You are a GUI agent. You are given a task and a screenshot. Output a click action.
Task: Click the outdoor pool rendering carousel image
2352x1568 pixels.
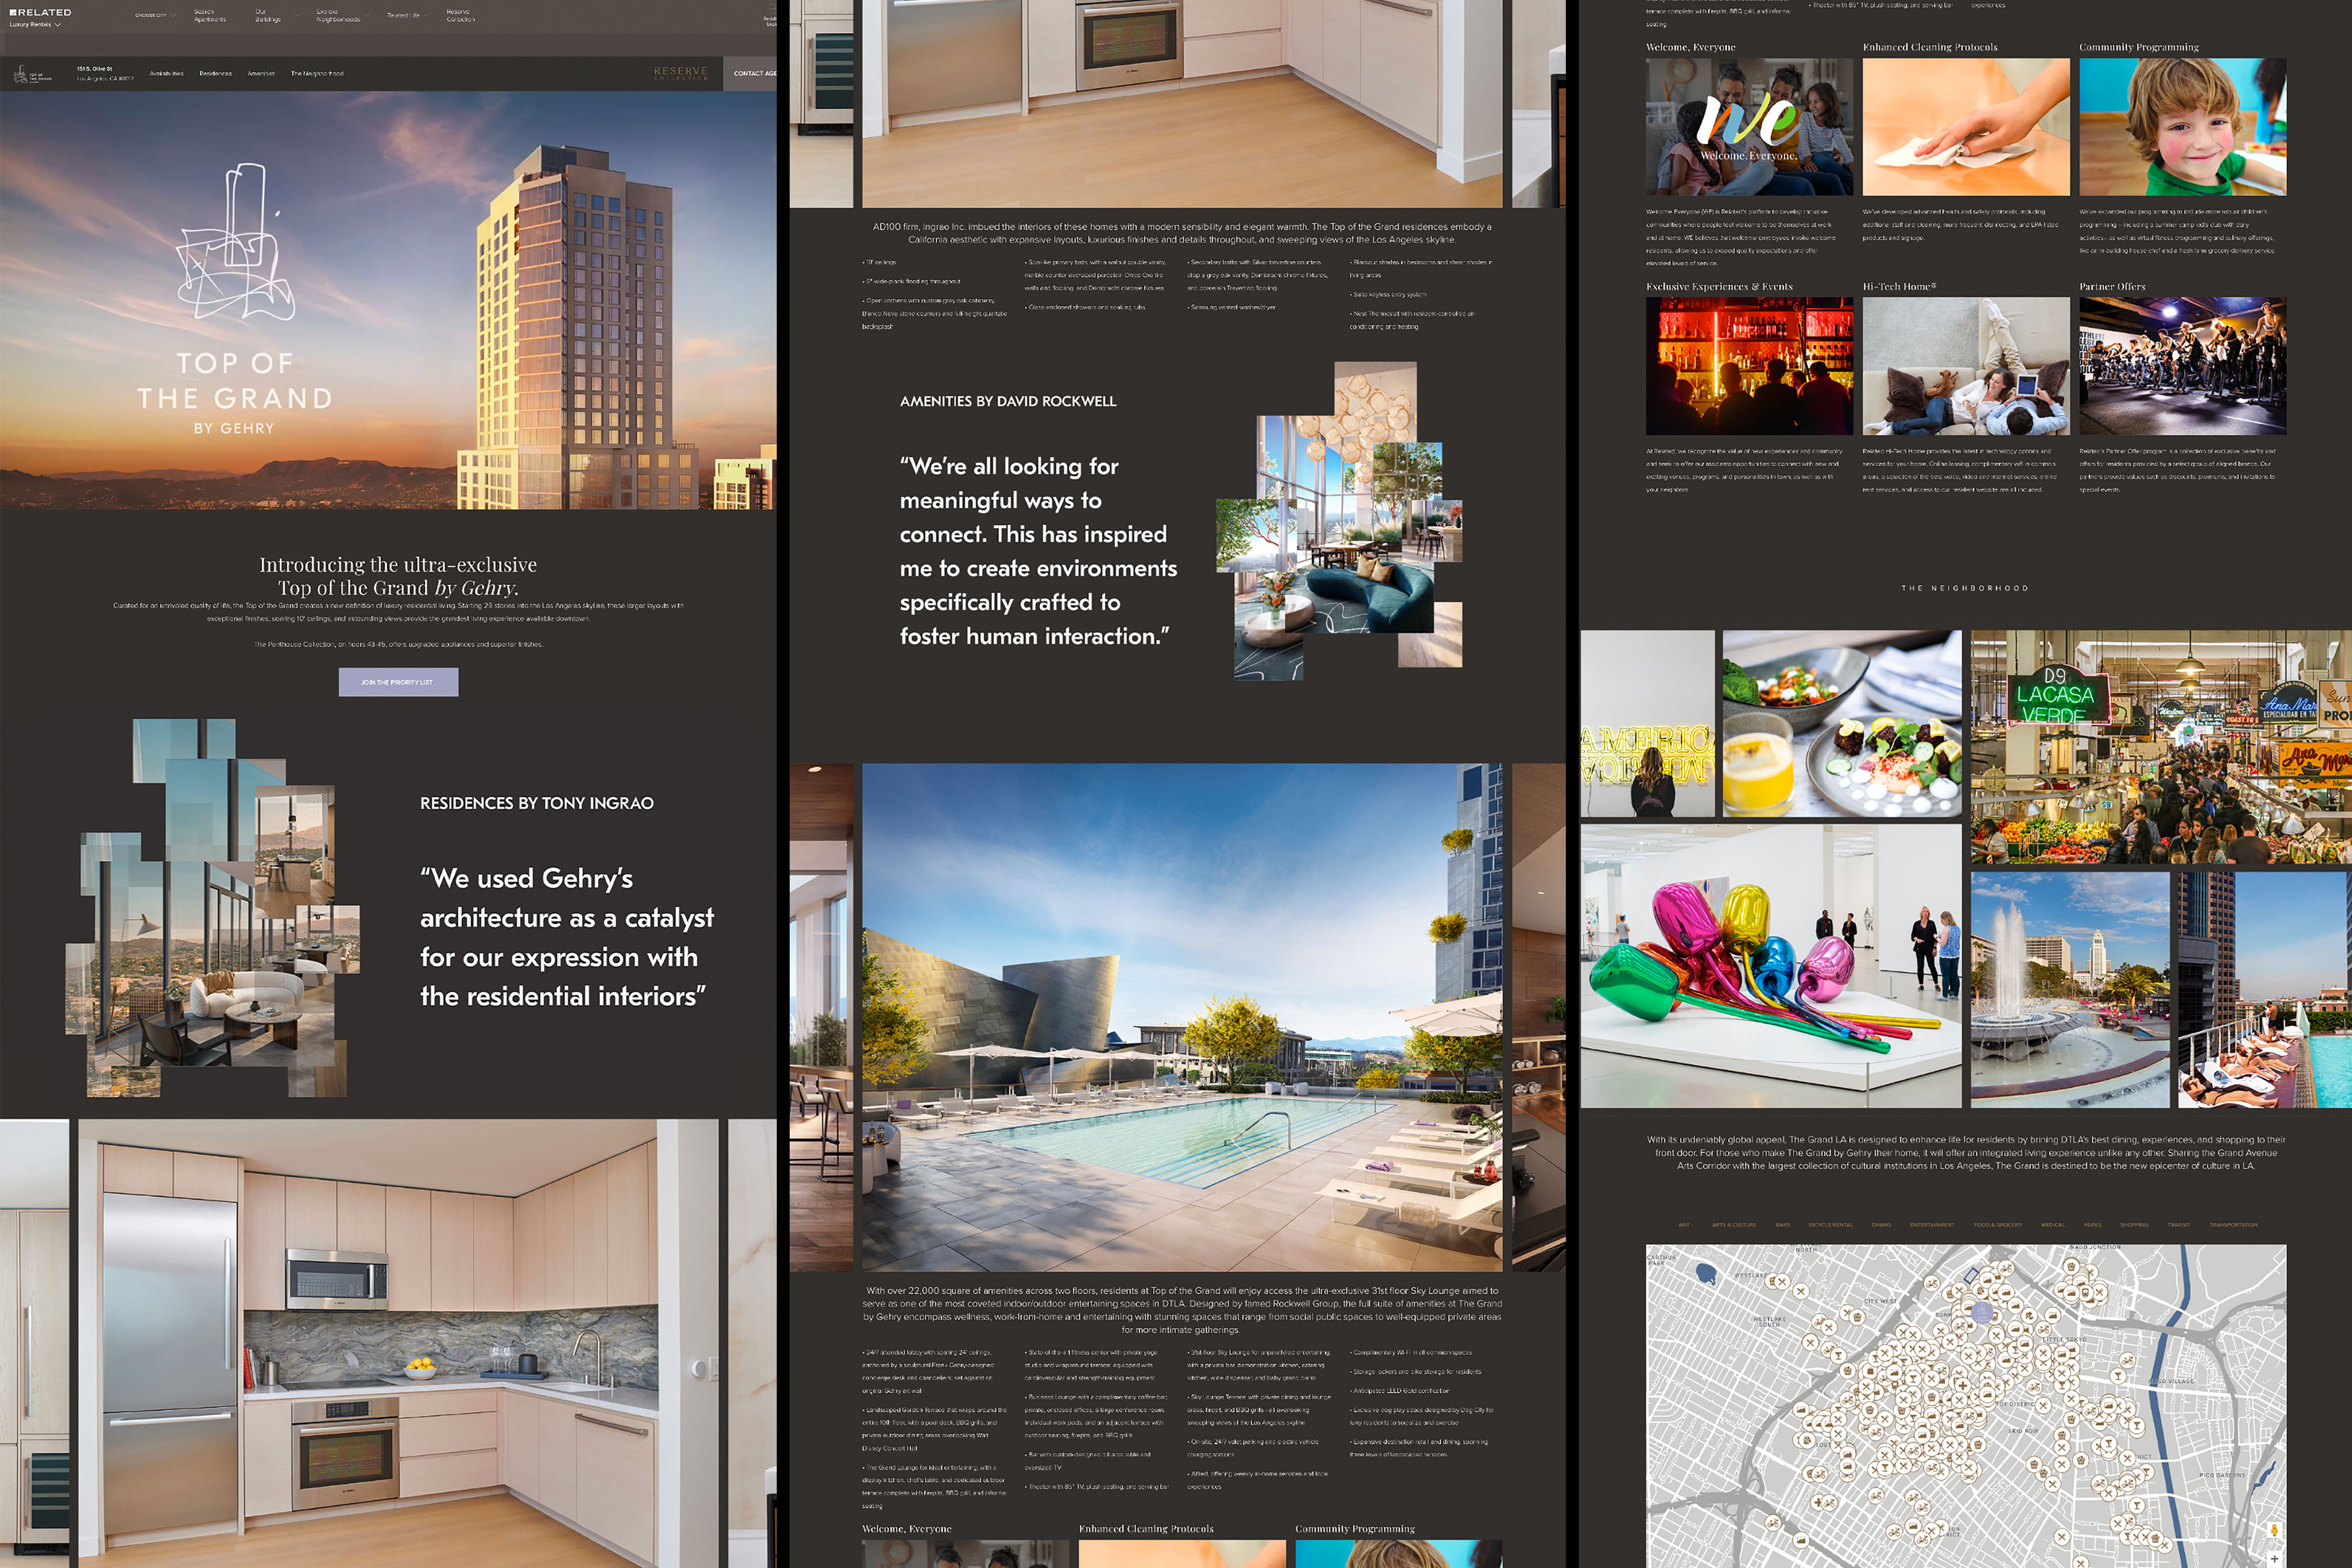[1182, 1017]
